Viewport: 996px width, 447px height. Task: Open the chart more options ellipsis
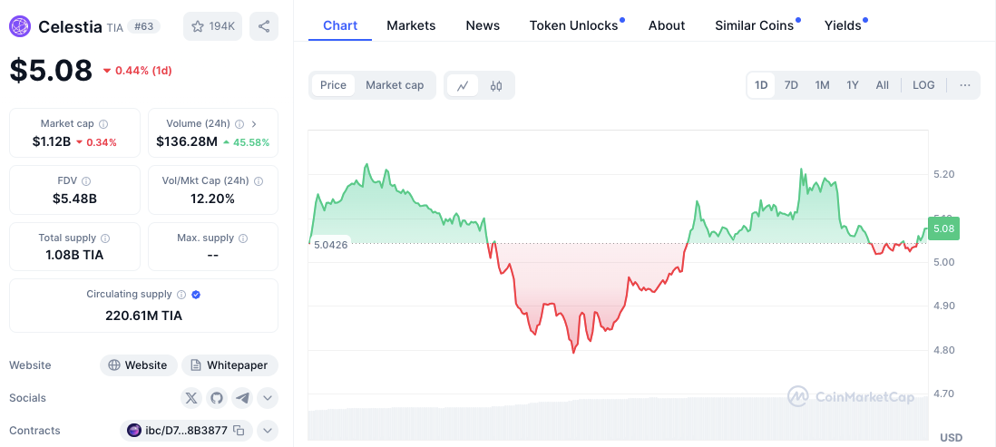(965, 85)
